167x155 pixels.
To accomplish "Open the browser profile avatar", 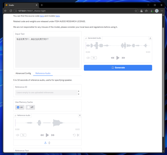I will [x=157, y=11].
